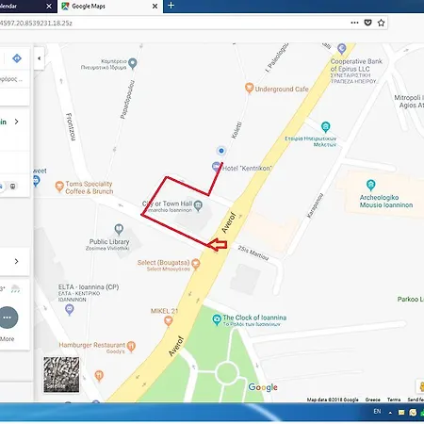Click the restaurant pin near Satellite thumbnail
The width and height of the screenshot is (424, 424).
99,375
